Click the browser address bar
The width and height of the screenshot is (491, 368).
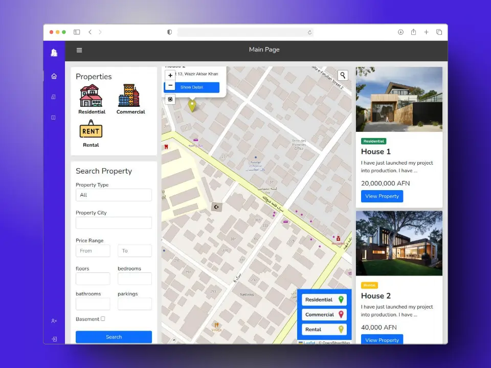[x=245, y=32]
